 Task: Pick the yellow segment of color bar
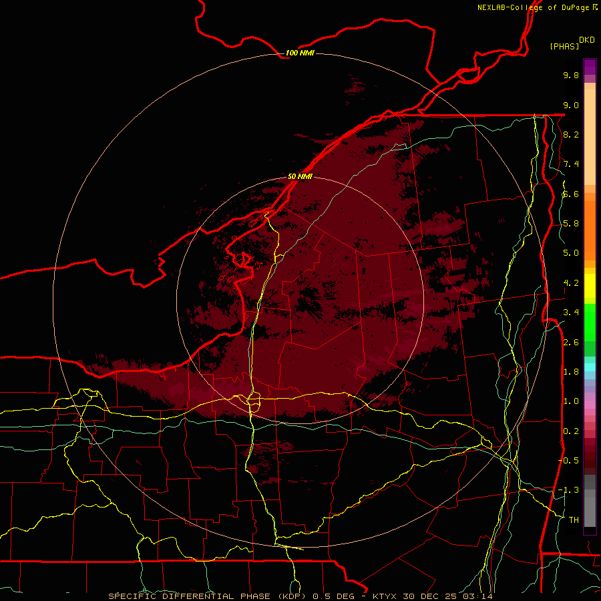tap(590, 286)
